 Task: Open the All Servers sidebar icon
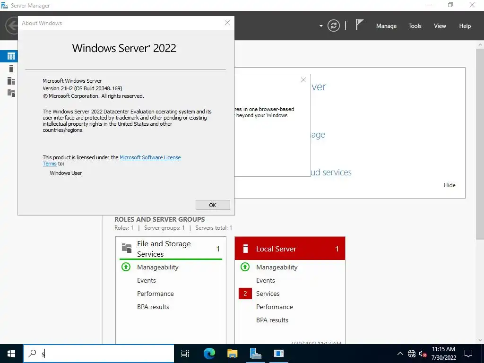(x=11, y=81)
